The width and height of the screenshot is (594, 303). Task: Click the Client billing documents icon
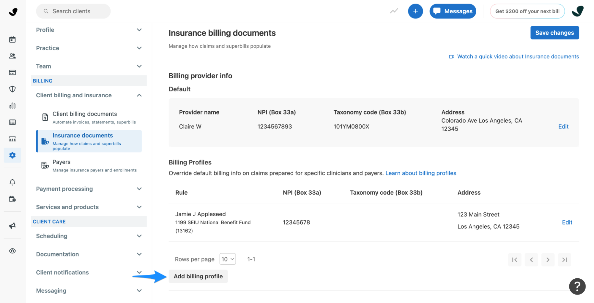45,117
